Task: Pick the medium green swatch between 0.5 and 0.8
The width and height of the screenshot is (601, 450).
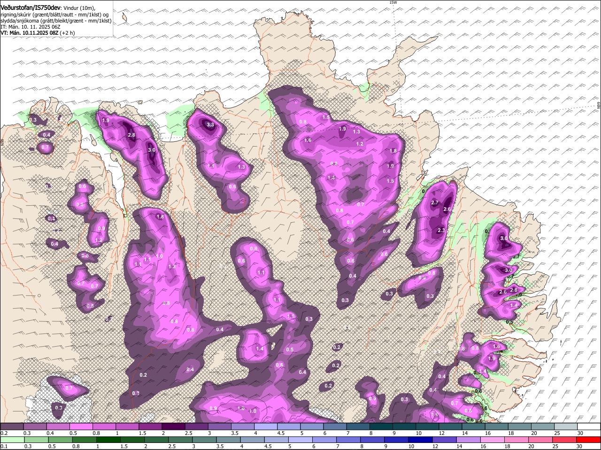Action: pyautogui.click(x=60, y=440)
